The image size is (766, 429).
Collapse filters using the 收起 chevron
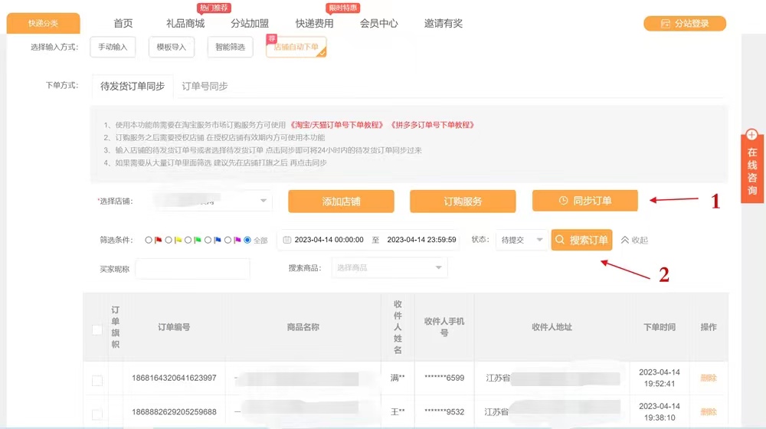coord(634,240)
